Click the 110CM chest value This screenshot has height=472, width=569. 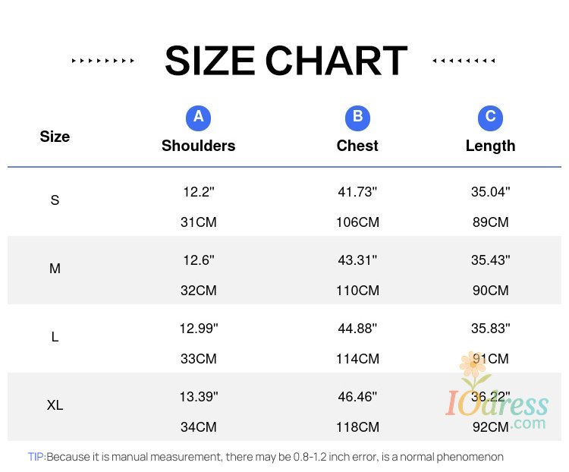pyautogui.click(x=357, y=291)
